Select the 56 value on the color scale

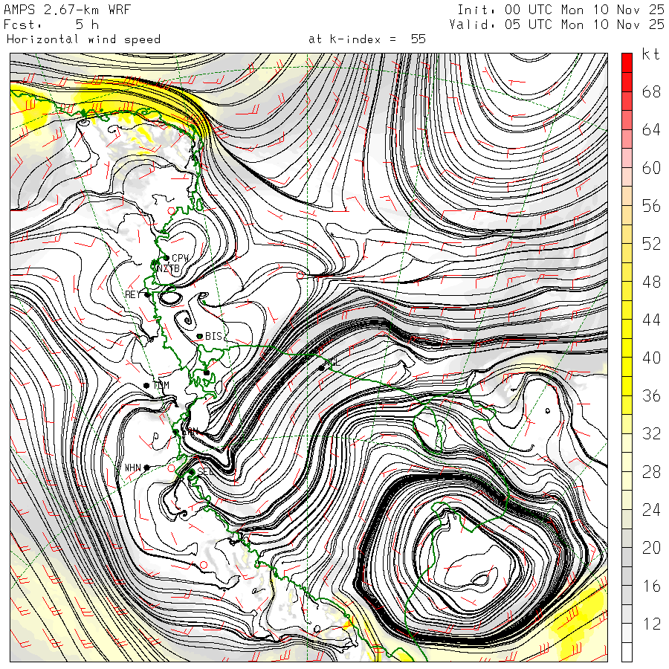coord(651,206)
